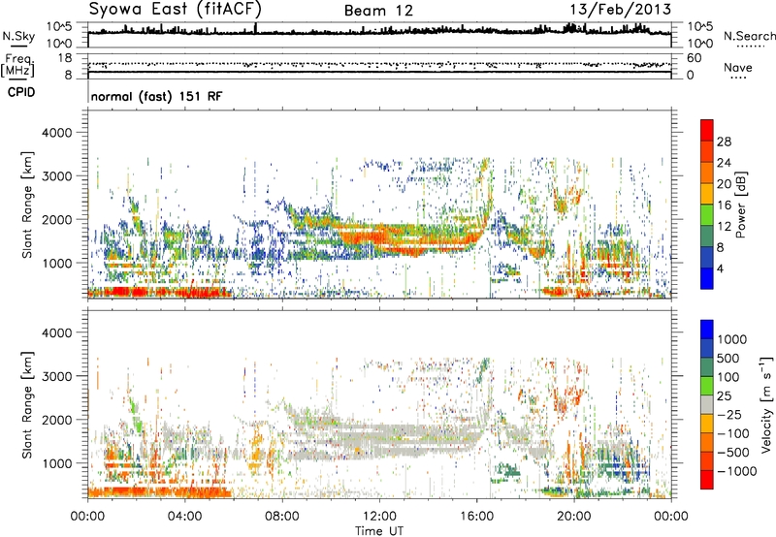Click the '28' label on Power colorbar
The width and height of the screenshot is (776, 537).
[724, 142]
